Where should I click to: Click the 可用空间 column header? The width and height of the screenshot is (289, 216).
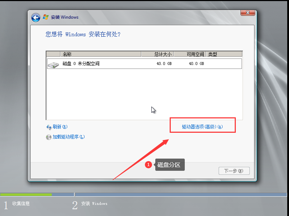pyautogui.click(x=190, y=54)
